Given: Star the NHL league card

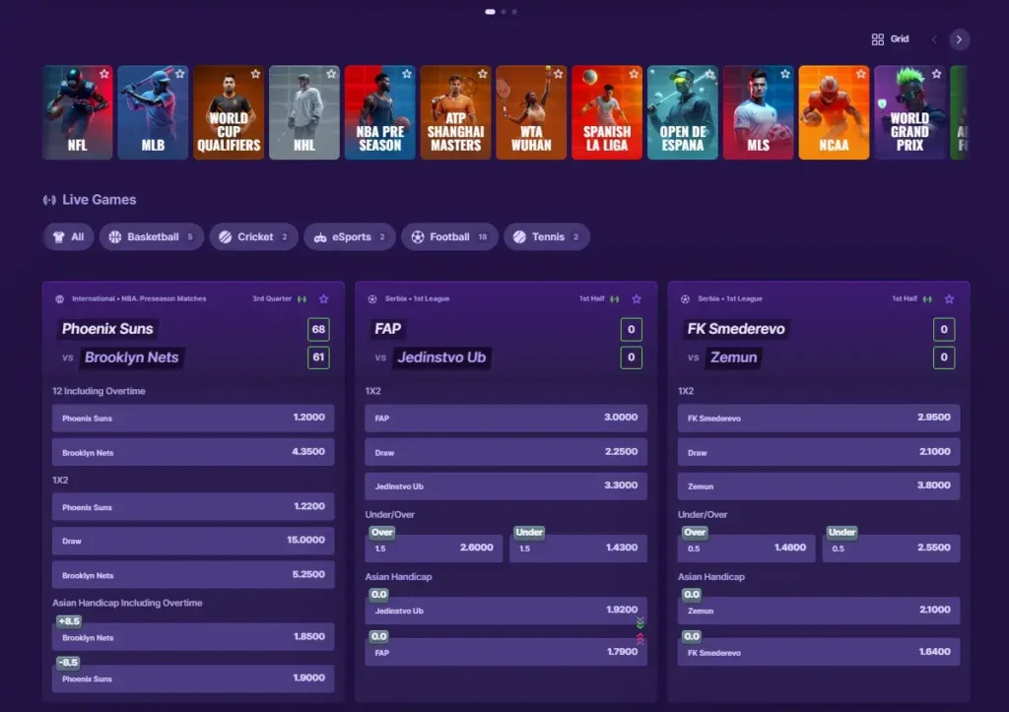Looking at the screenshot, I should [331, 74].
